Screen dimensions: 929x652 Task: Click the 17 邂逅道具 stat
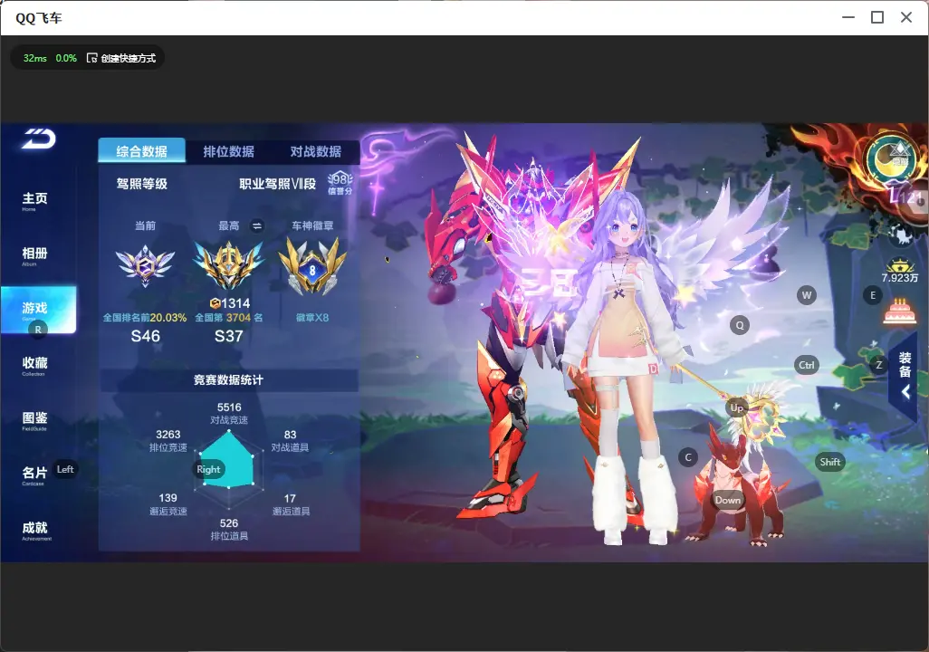click(291, 504)
